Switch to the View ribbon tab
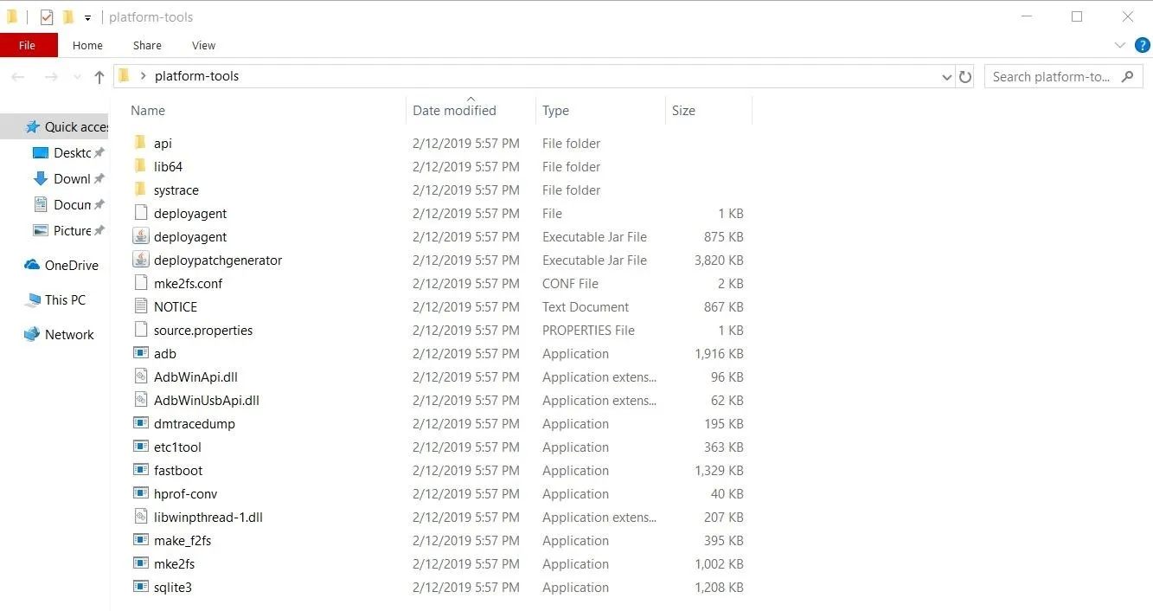 pyautogui.click(x=203, y=45)
